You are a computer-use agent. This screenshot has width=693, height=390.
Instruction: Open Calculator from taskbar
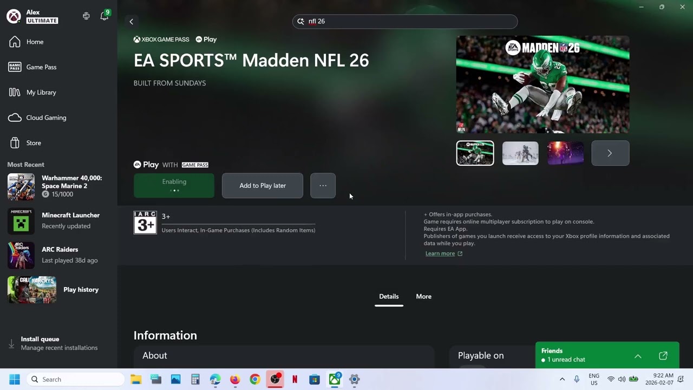click(x=195, y=379)
